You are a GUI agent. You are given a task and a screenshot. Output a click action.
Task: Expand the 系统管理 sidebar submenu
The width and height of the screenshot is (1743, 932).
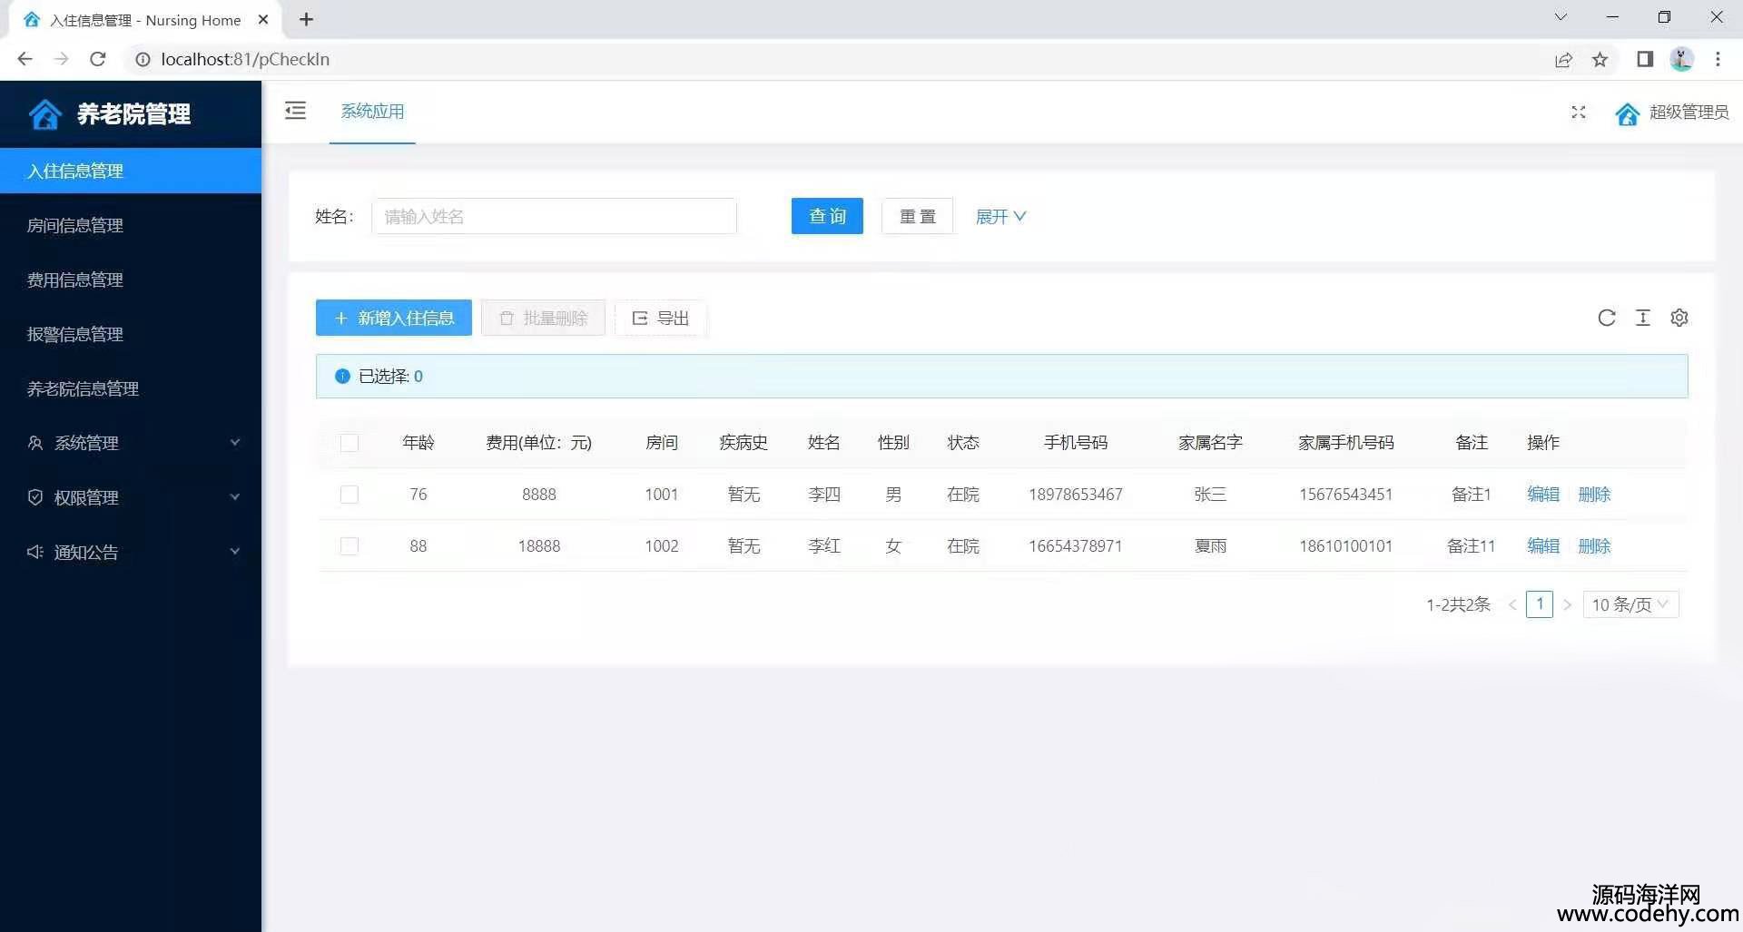[x=131, y=443]
